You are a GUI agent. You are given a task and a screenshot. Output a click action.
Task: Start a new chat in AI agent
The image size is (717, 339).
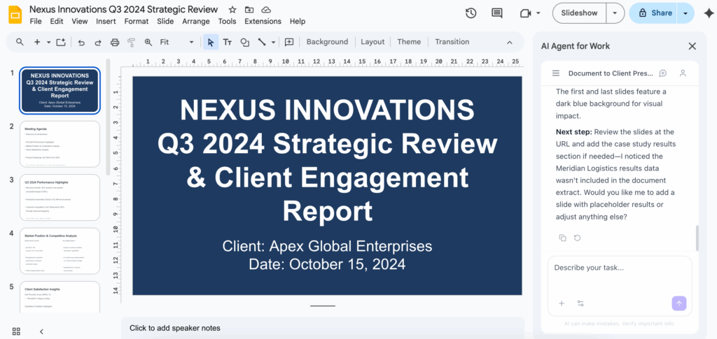(x=662, y=73)
